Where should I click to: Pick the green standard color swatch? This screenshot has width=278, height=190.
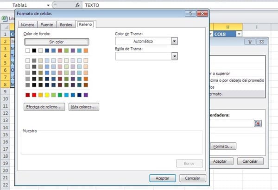tap(60, 95)
